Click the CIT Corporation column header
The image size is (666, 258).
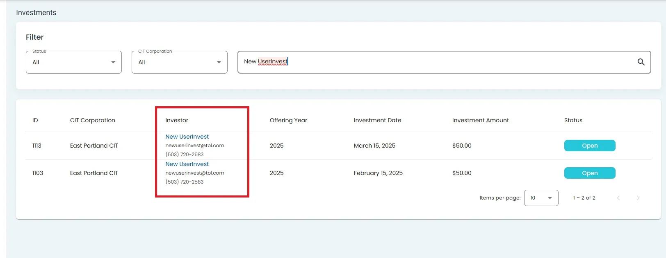point(93,120)
